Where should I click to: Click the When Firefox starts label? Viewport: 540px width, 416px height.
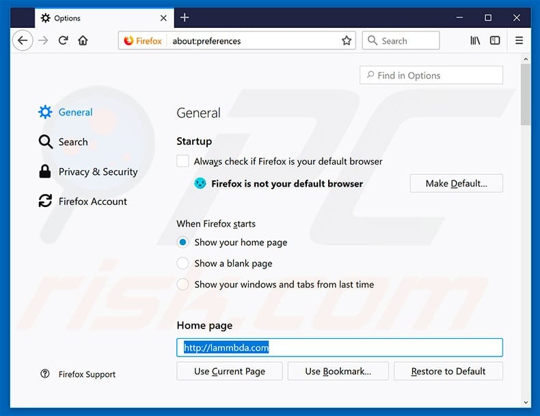[216, 223]
